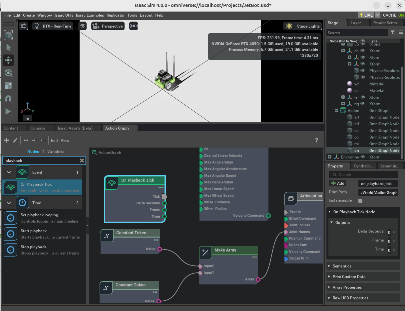Collapse the ActionGraph tree item in Stage
This screenshot has width=405, height=311.
[x=336, y=111]
